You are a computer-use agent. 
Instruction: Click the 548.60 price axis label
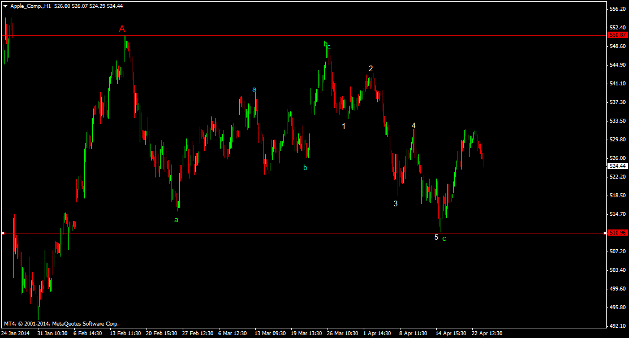[x=618, y=46]
